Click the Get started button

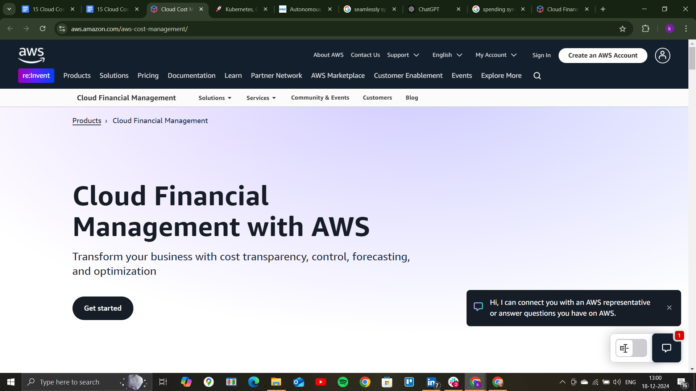(103, 308)
